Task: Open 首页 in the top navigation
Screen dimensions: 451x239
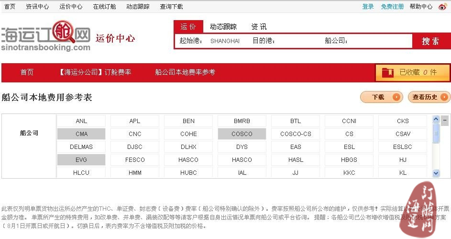Action: 10,6
